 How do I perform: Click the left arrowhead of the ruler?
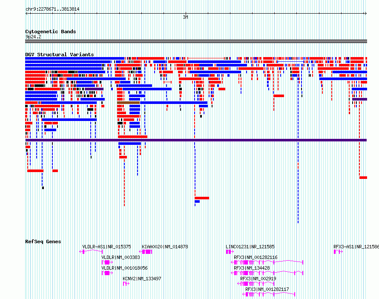pyautogui.click(x=26, y=14)
